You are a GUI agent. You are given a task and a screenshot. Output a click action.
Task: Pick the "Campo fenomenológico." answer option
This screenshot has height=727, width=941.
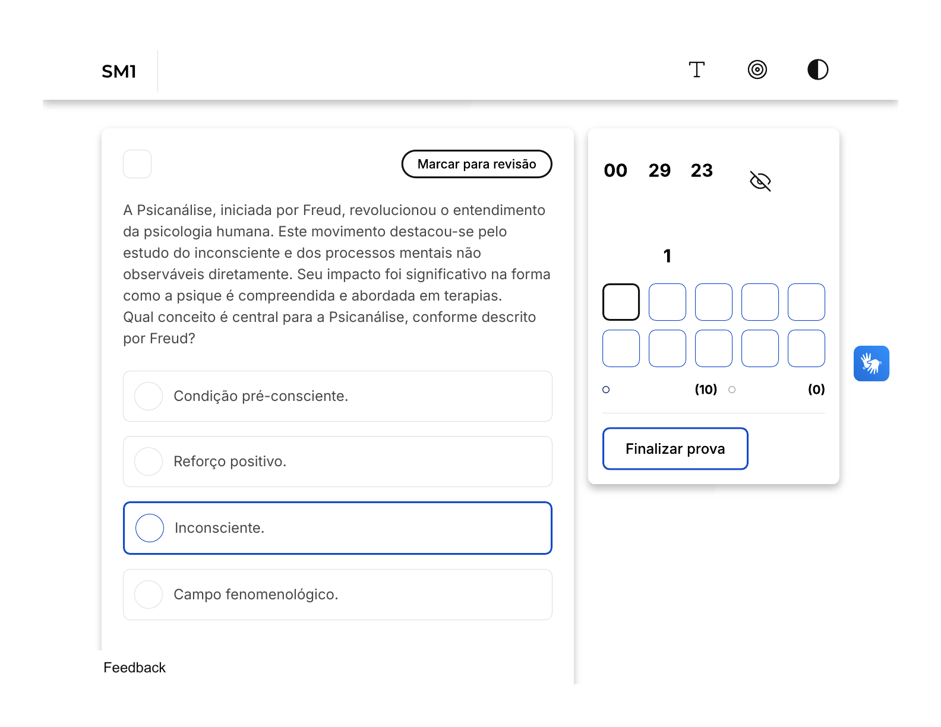pos(337,595)
